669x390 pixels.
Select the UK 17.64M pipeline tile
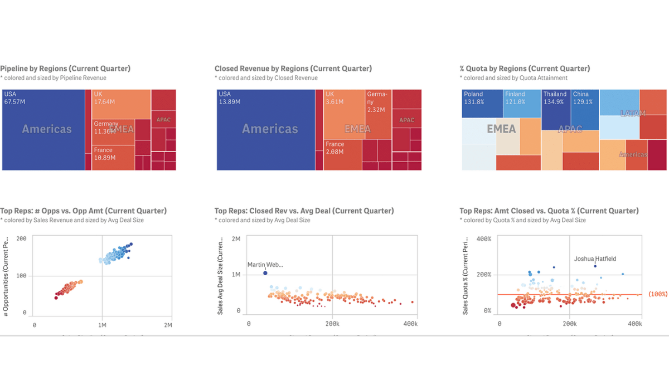click(122, 104)
